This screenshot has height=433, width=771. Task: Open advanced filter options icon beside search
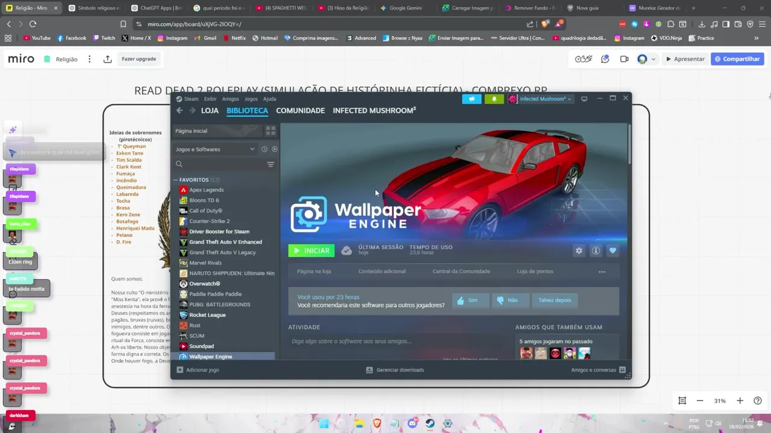pyautogui.click(x=270, y=164)
